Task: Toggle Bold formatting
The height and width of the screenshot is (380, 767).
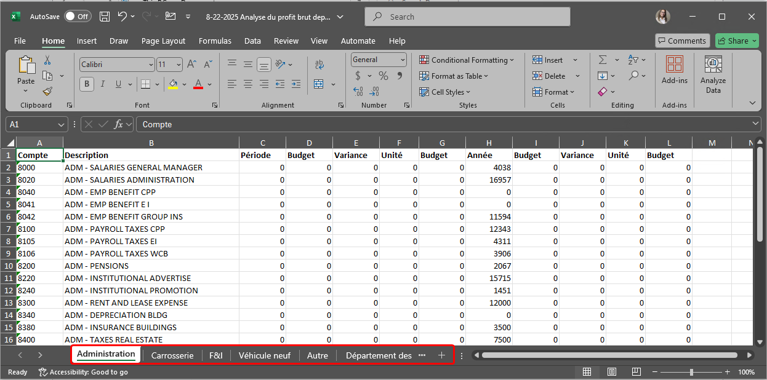Action: click(87, 84)
